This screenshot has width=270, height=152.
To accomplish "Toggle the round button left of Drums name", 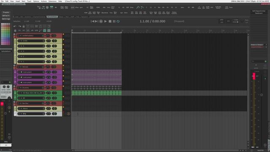I will pyautogui.click(x=19, y=88).
